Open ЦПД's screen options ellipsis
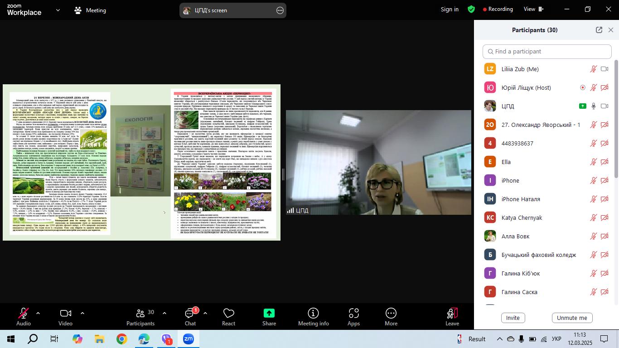This screenshot has height=348, width=619. tap(280, 10)
